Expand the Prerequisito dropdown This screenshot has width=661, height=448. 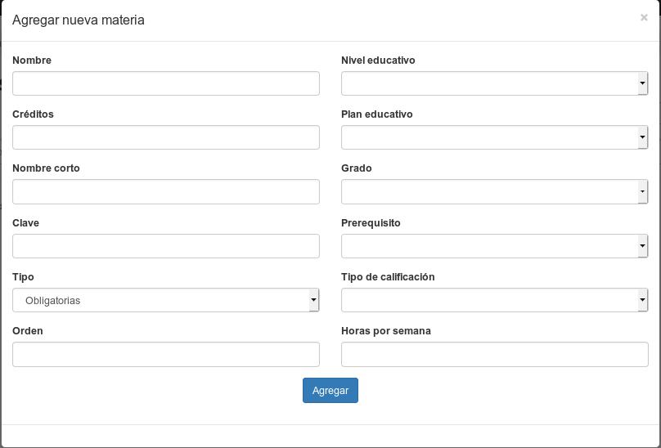click(x=489, y=246)
